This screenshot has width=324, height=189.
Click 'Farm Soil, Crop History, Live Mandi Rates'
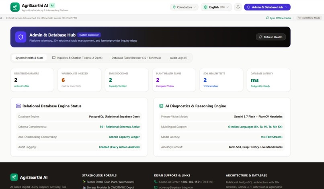pyautogui.click(x=256, y=147)
